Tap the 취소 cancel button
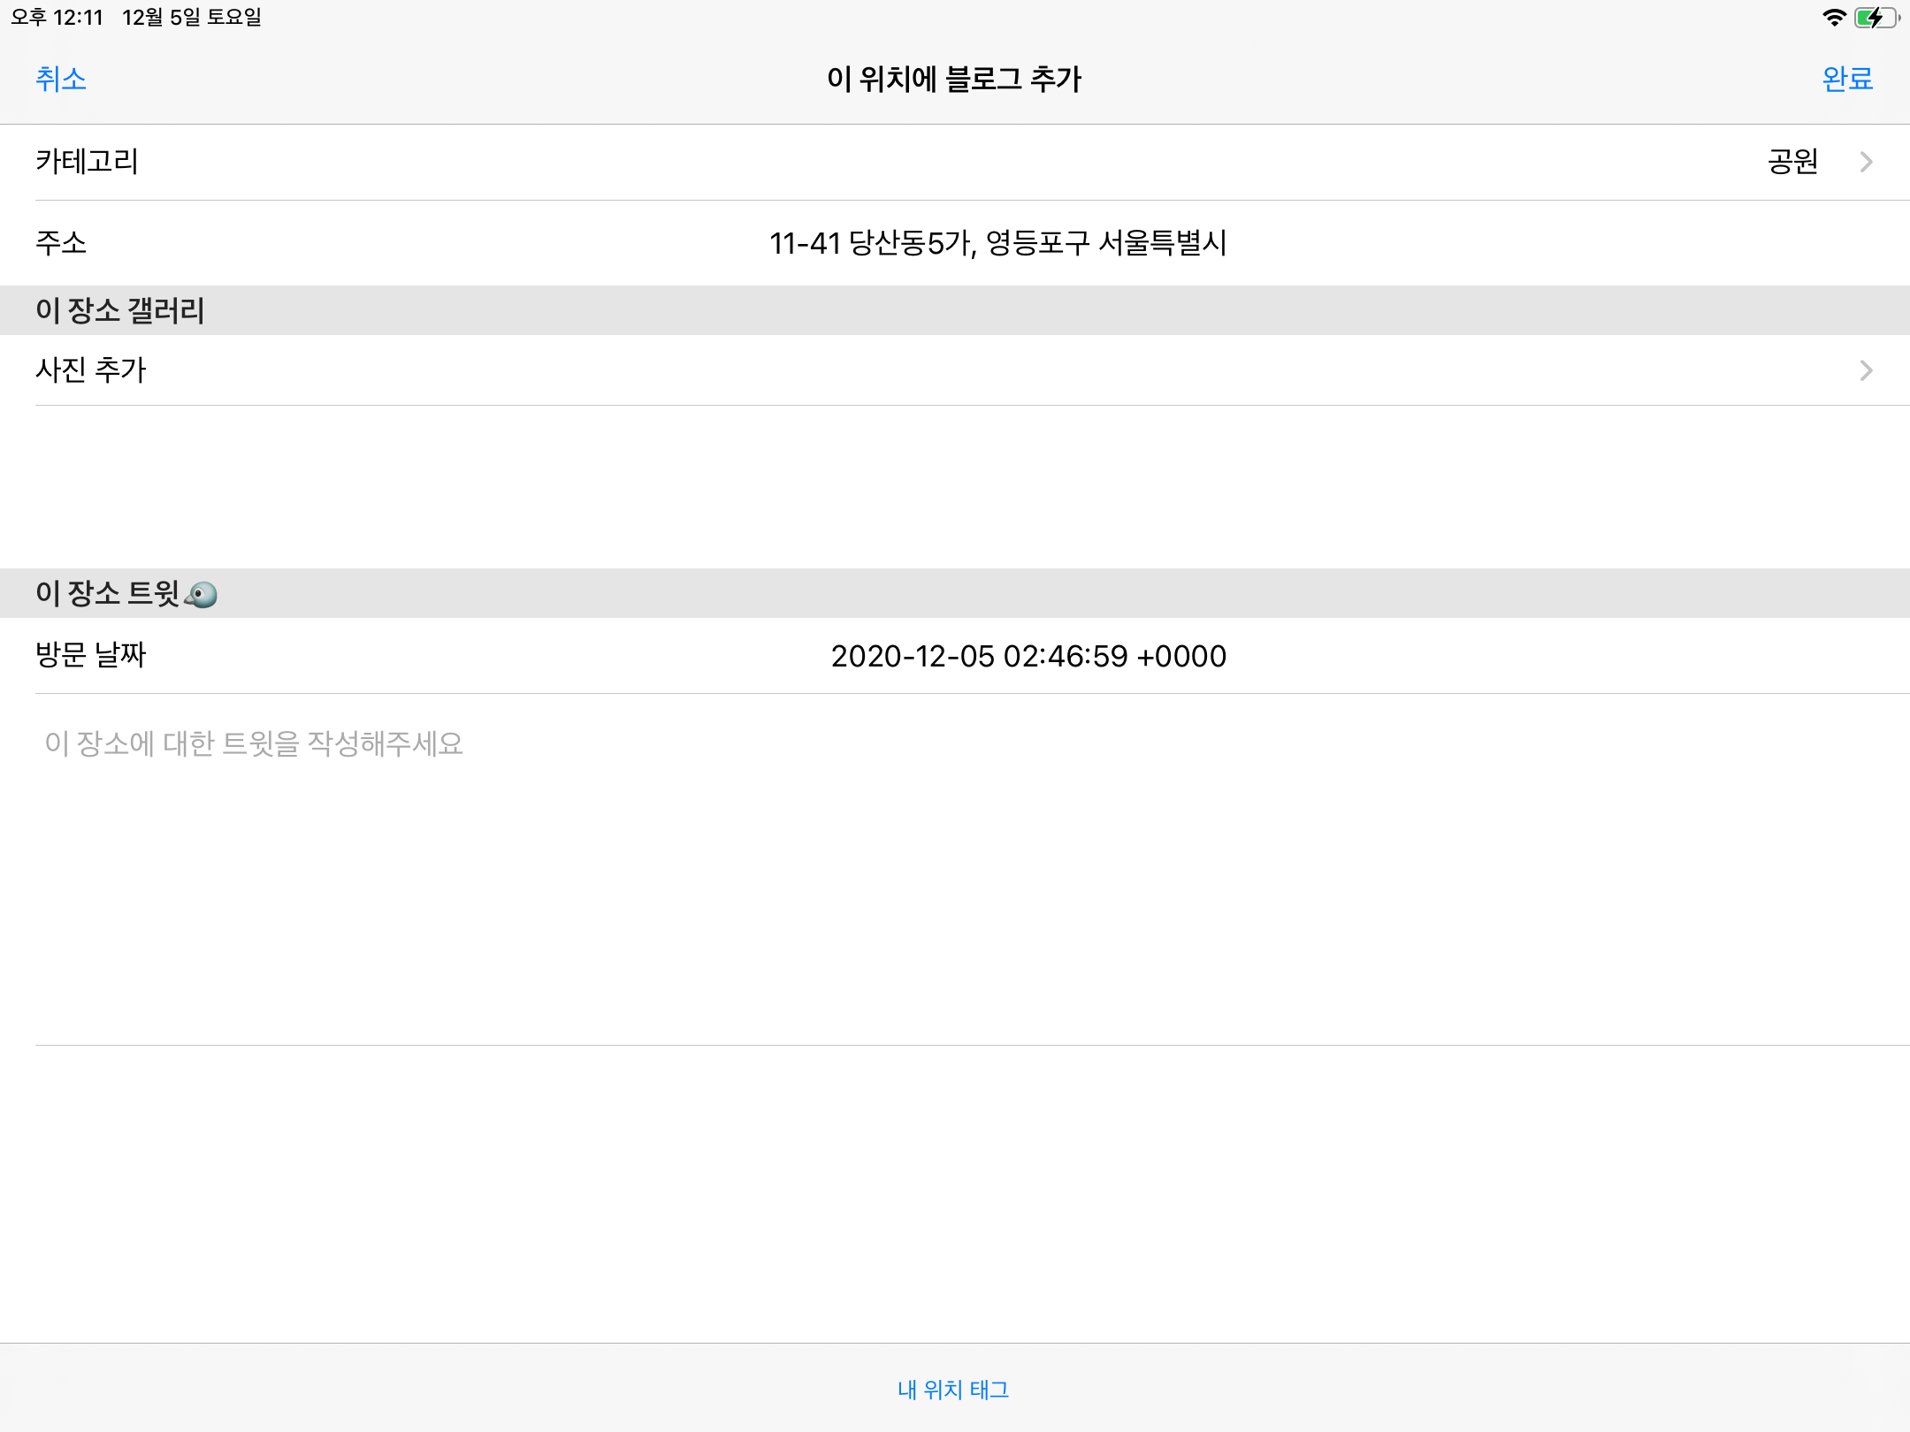The image size is (1910, 1432). click(x=61, y=80)
